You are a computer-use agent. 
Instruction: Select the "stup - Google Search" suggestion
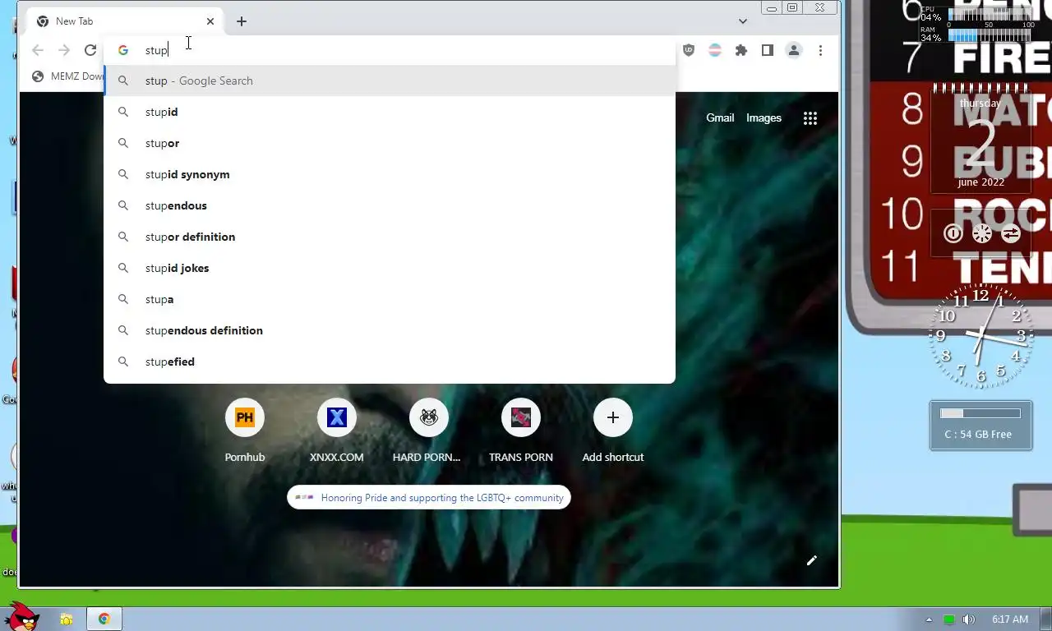coord(390,81)
